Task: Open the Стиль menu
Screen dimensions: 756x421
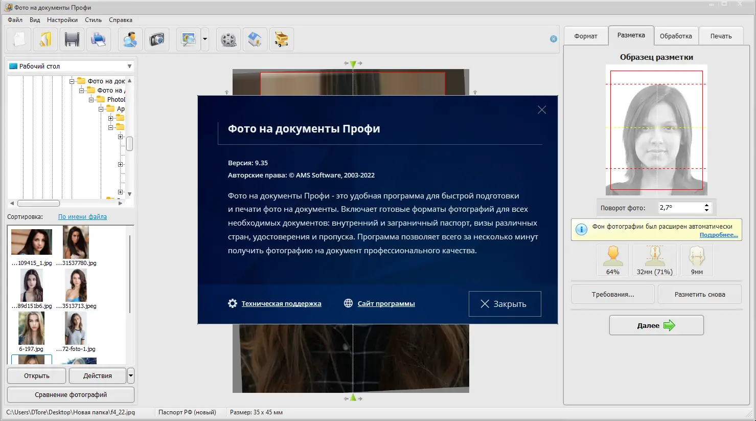Action: [x=93, y=20]
